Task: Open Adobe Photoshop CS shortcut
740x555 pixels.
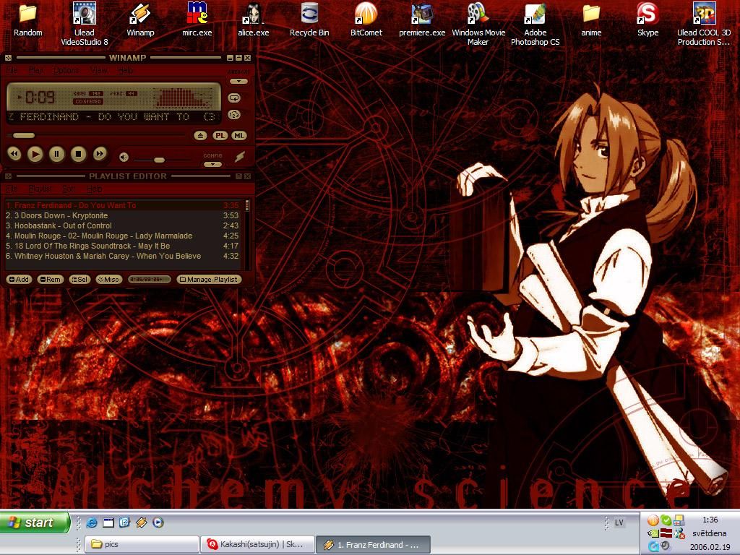Action: [535, 25]
